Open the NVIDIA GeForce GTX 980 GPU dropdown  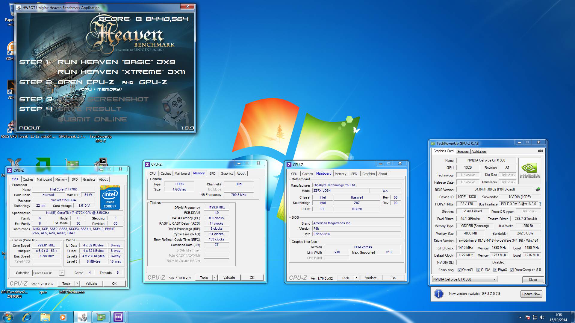tap(464, 279)
